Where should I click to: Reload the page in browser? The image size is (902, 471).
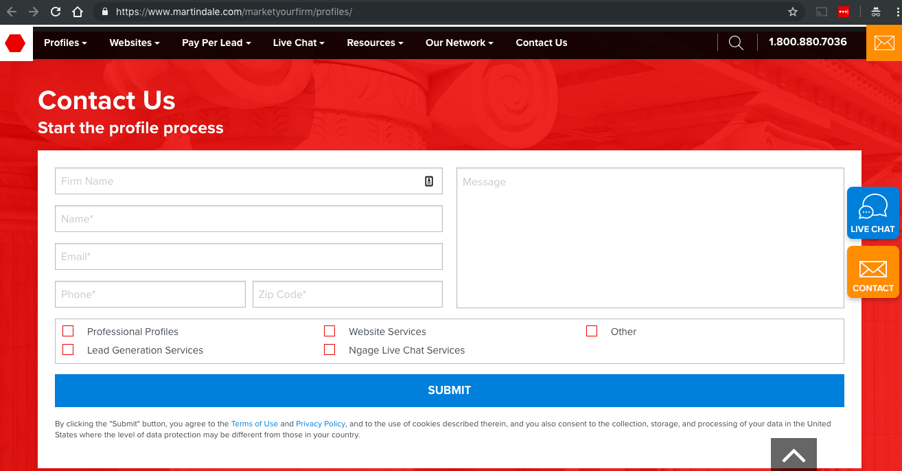(56, 12)
